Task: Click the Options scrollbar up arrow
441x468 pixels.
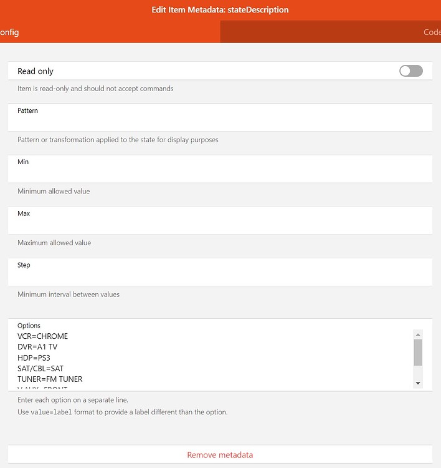Action: tap(418, 334)
